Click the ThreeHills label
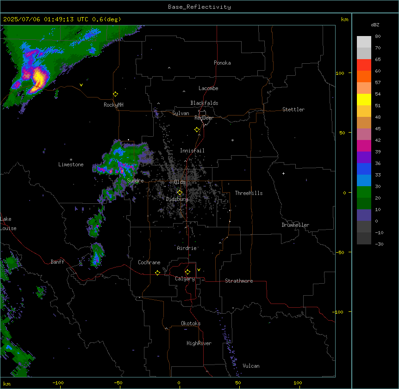Viewport: 399px width, 389px height. click(249, 193)
